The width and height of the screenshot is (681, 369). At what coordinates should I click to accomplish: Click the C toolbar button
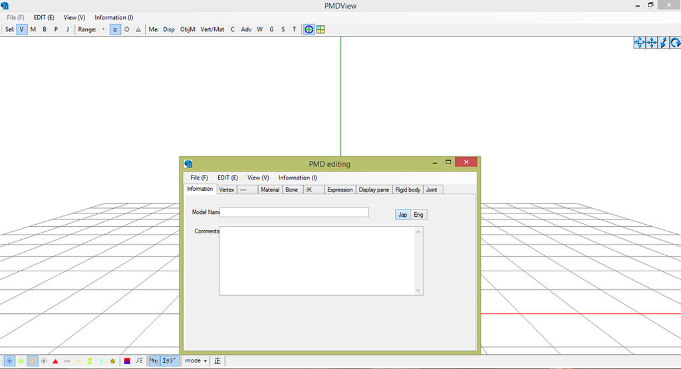232,29
